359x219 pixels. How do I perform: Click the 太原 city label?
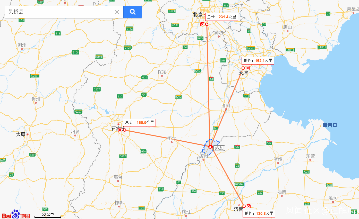pos(21,134)
